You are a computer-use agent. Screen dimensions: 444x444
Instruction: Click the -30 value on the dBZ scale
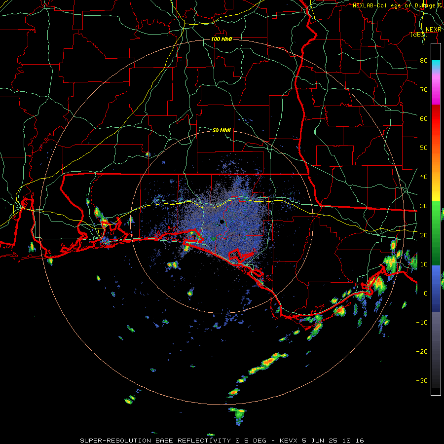(422, 380)
